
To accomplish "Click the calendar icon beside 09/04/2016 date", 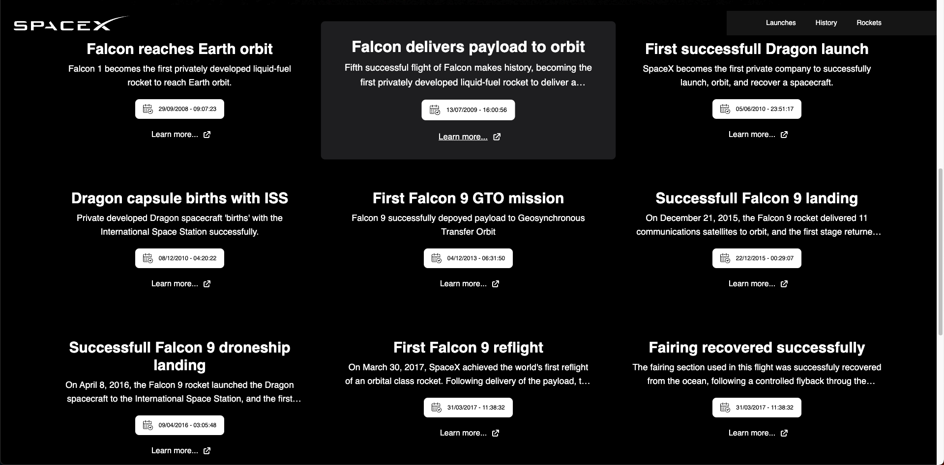I will pos(148,425).
